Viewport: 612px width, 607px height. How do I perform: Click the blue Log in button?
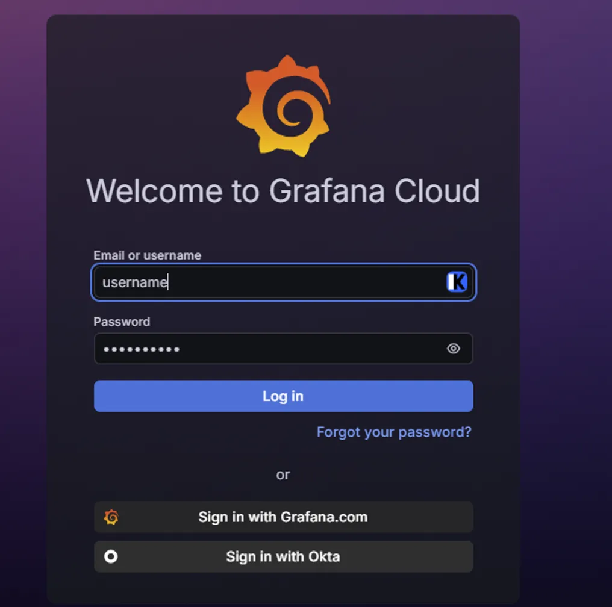click(283, 396)
